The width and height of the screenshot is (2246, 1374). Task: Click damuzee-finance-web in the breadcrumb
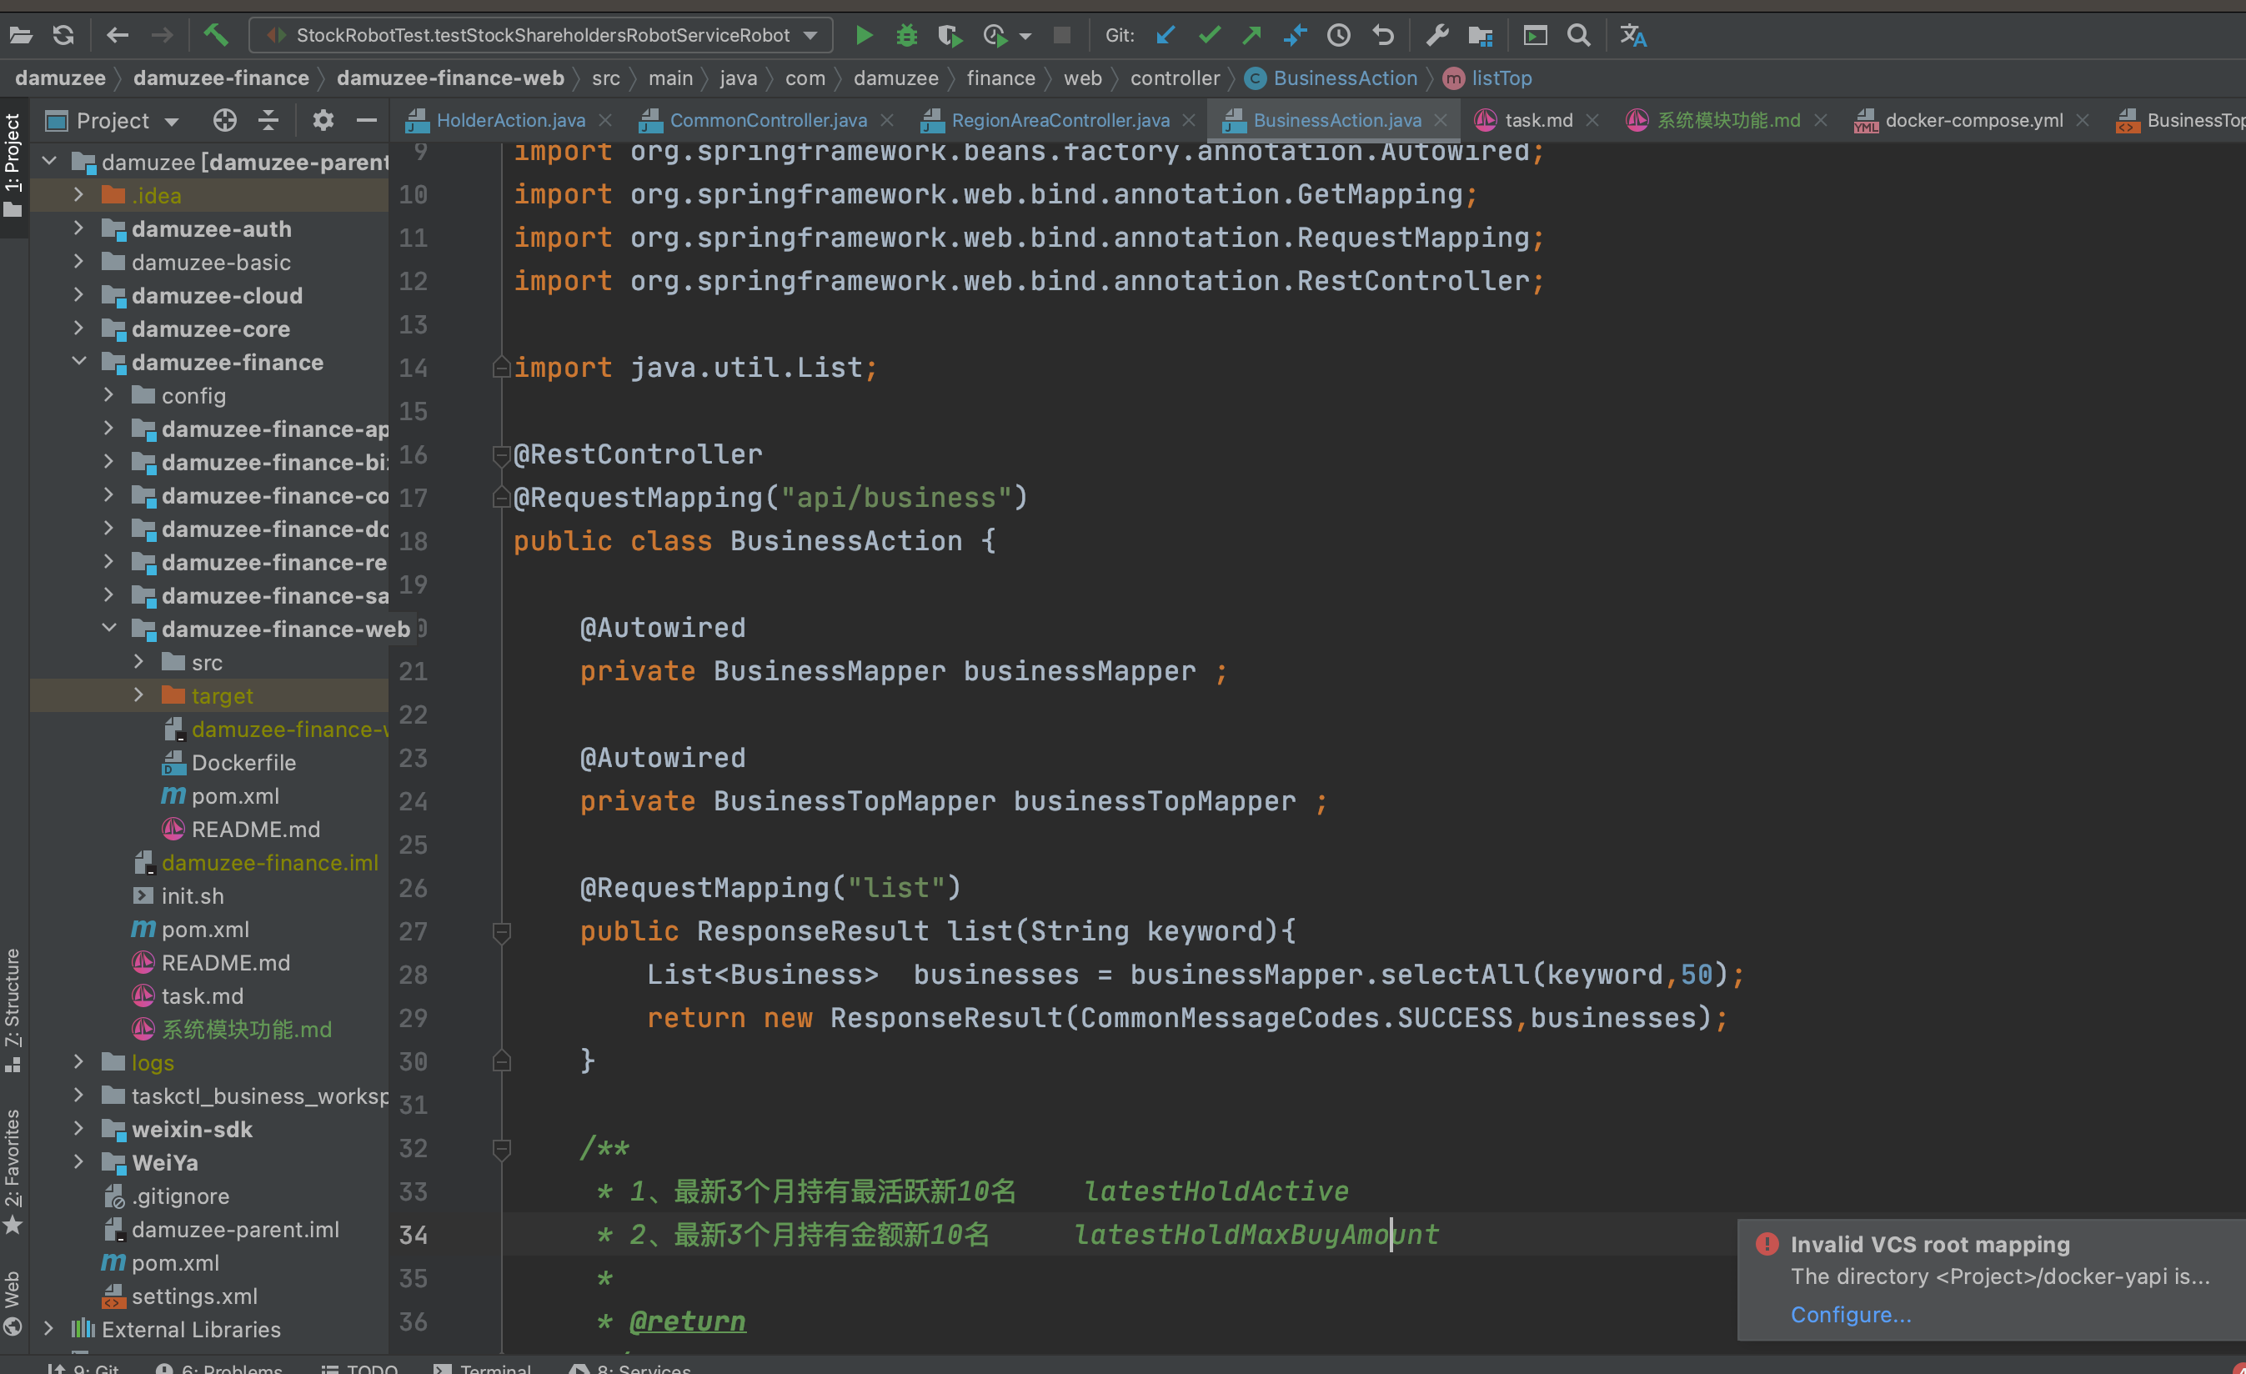coord(450,78)
